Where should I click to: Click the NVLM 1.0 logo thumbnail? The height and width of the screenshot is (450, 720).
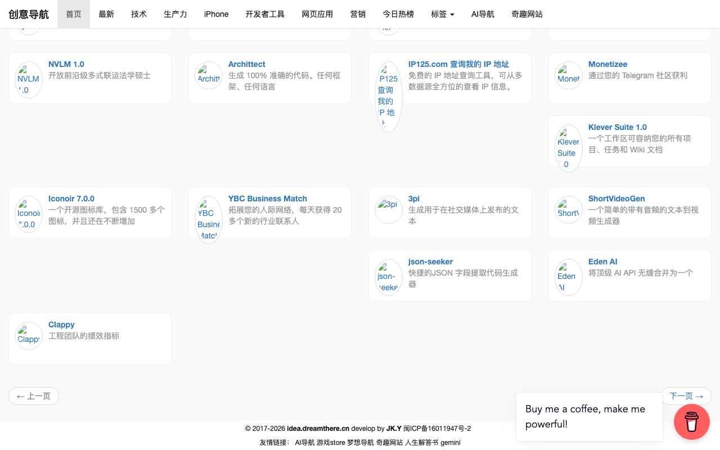click(29, 81)
